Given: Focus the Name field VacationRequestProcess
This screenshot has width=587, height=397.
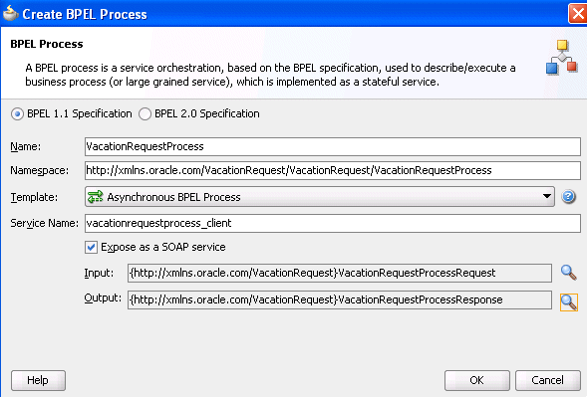Looking at the screenshot, I should tap(333, 146).
